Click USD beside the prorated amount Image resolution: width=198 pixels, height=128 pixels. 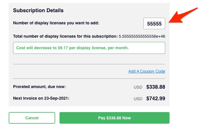point(138,87)
